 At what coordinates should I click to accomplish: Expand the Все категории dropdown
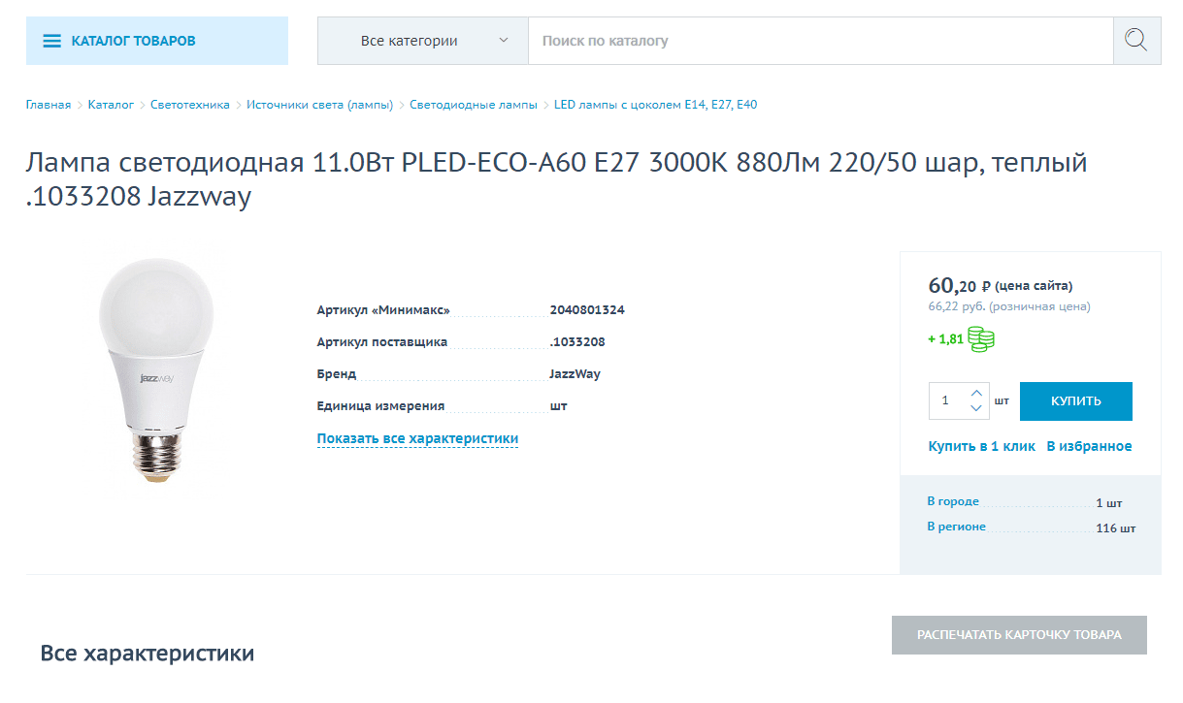coord(423,41)
